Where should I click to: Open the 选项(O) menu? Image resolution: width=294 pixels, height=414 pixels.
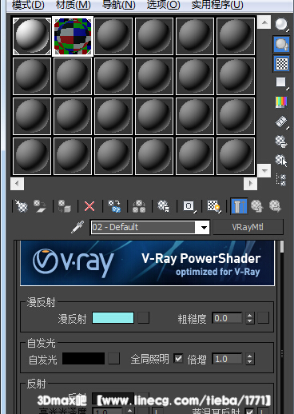coord(163,5)
